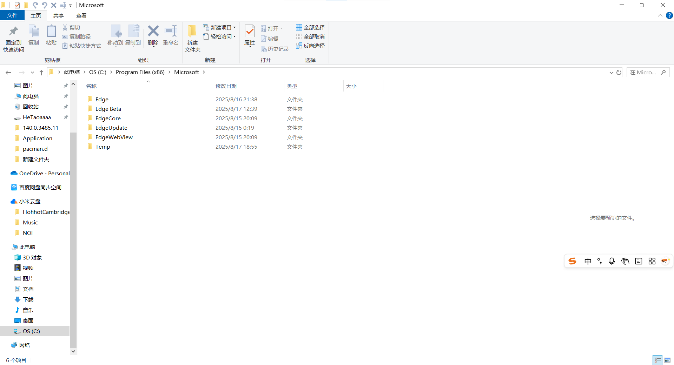Open the pacman.d folder in sidebar

(35, 149)
